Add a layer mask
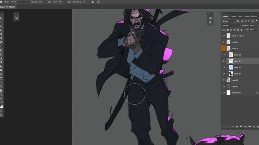The image size is (259, 145). coord(241,126)
